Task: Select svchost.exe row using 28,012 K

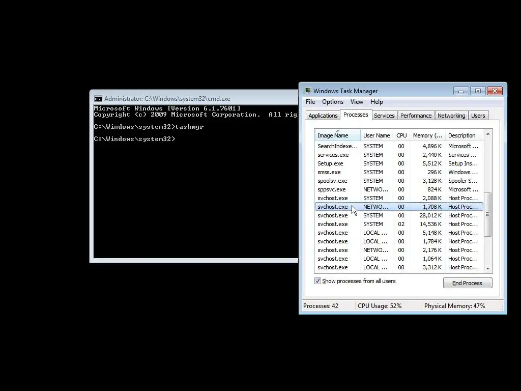Action: click(399, 215)
